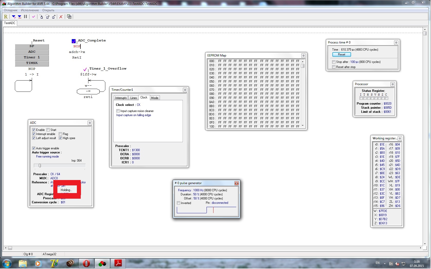This screenshot has width=431, height=269.
Task: Switch to the Interrupts tab in Timer/Counter1
Action: (121, 98)
